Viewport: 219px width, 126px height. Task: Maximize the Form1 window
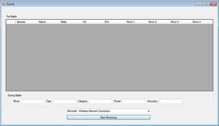tap(206, 4)
